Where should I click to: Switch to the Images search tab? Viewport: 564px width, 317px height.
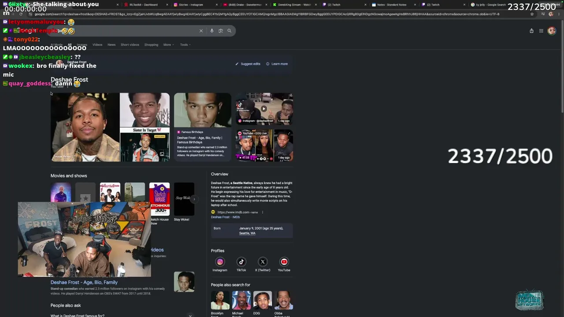click(x=82, y=44)
